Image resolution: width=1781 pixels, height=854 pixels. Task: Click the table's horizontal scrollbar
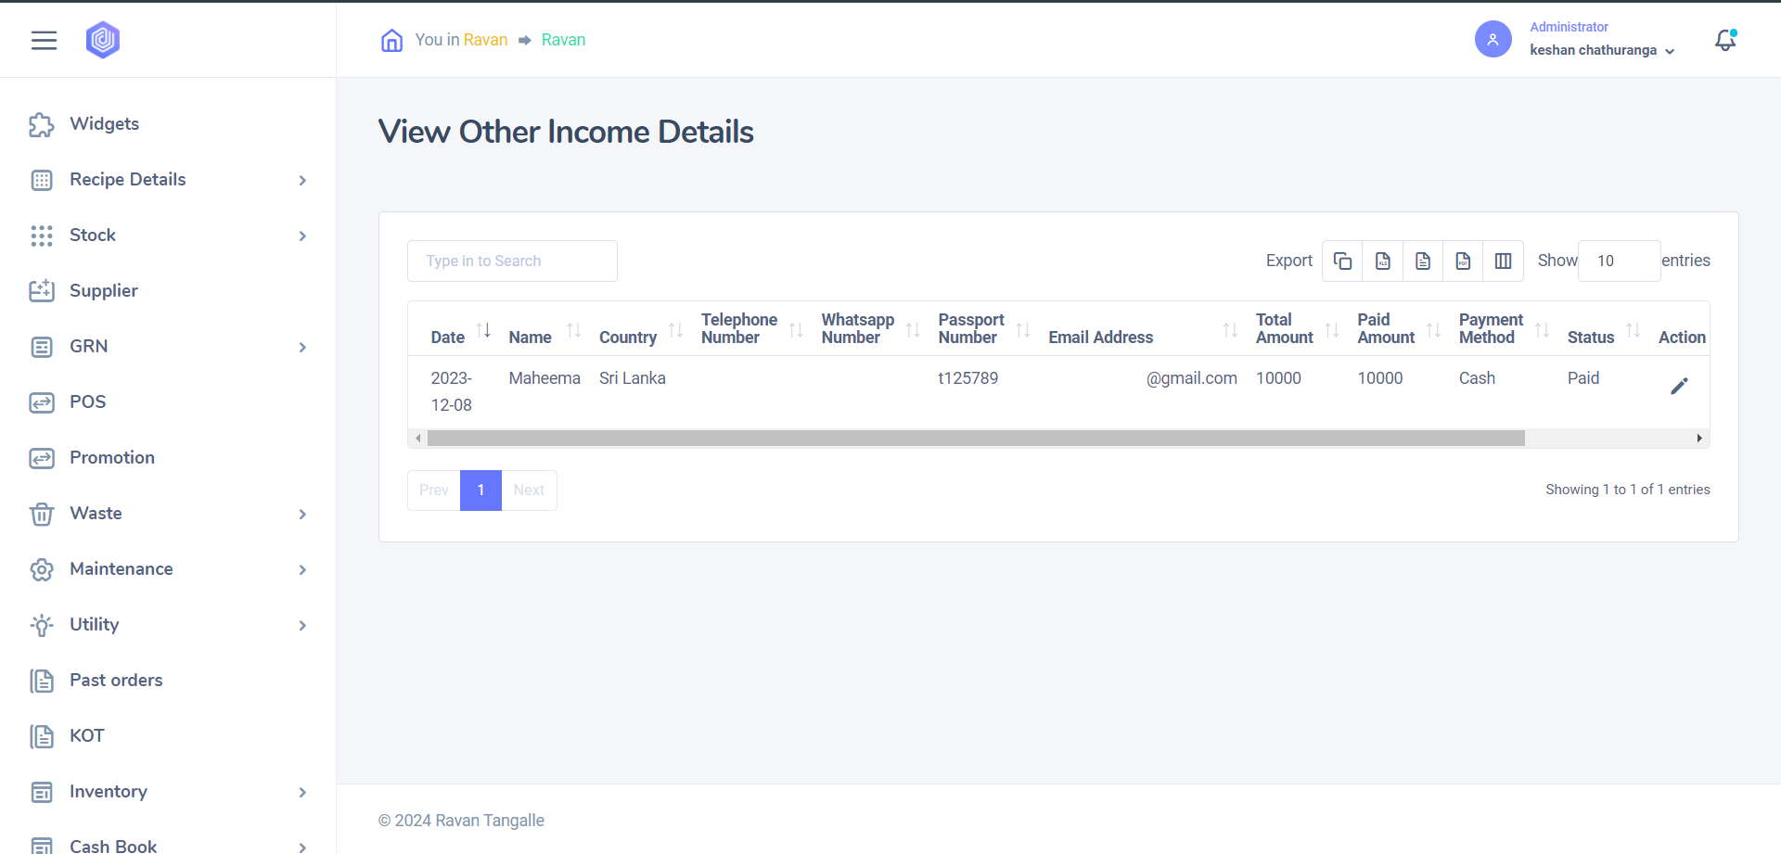(975, 439)
